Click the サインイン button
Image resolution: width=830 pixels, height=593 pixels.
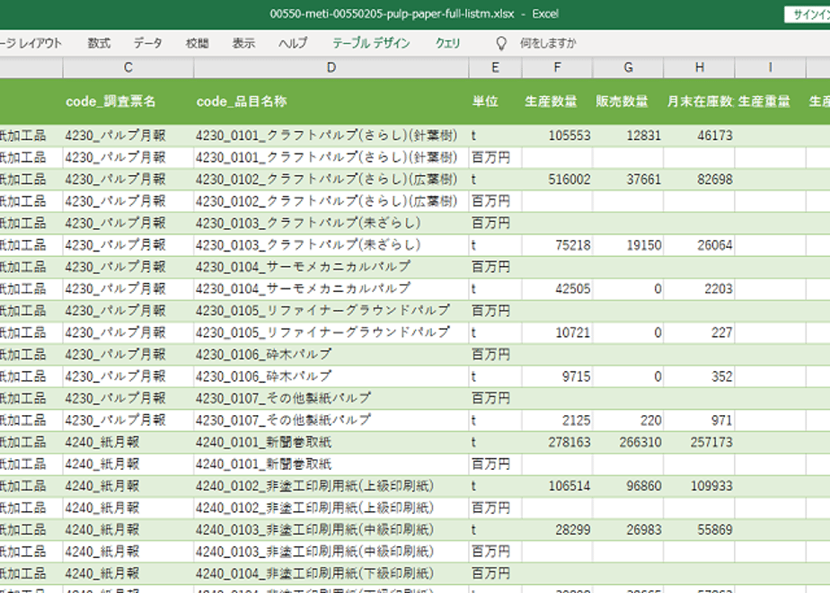pos(806,14)
